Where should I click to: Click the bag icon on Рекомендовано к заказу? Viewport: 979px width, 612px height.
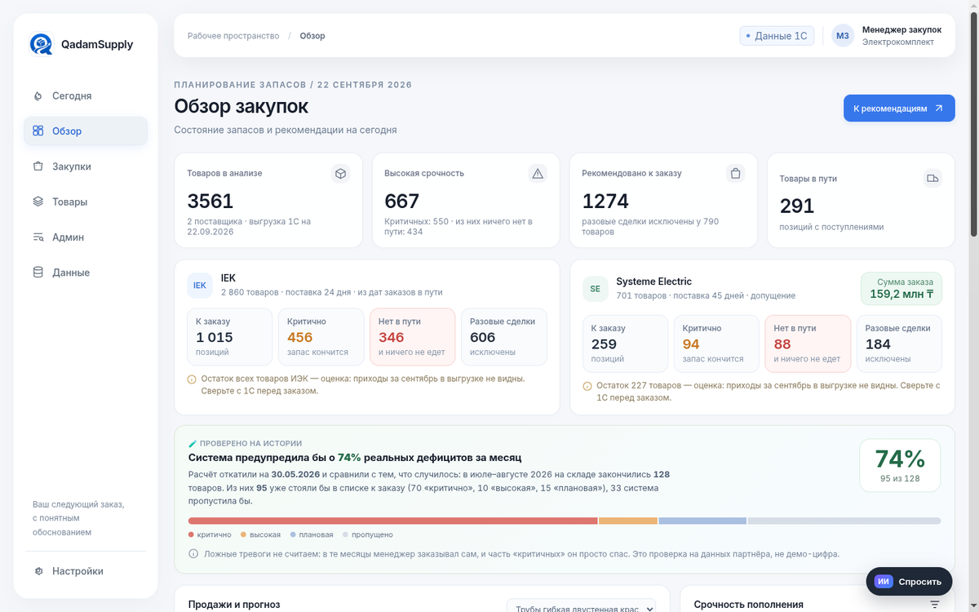pos(735,173)
